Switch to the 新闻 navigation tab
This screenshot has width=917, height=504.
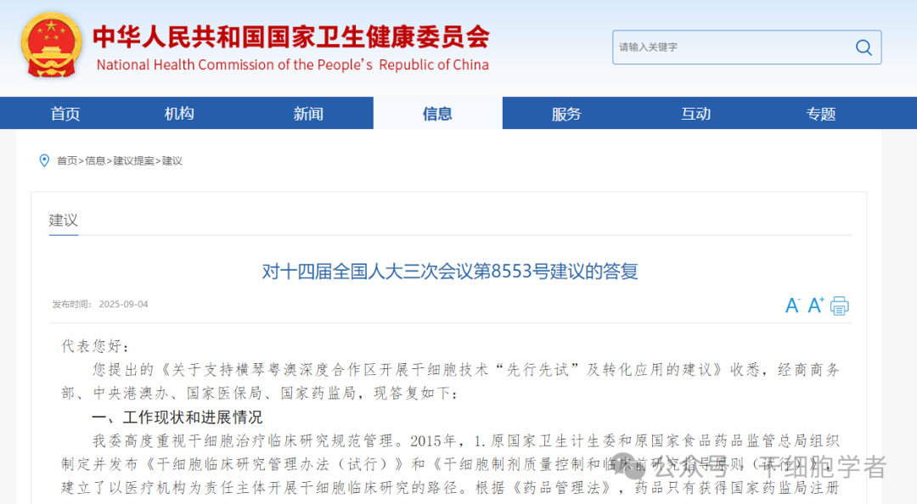[308, 114]
